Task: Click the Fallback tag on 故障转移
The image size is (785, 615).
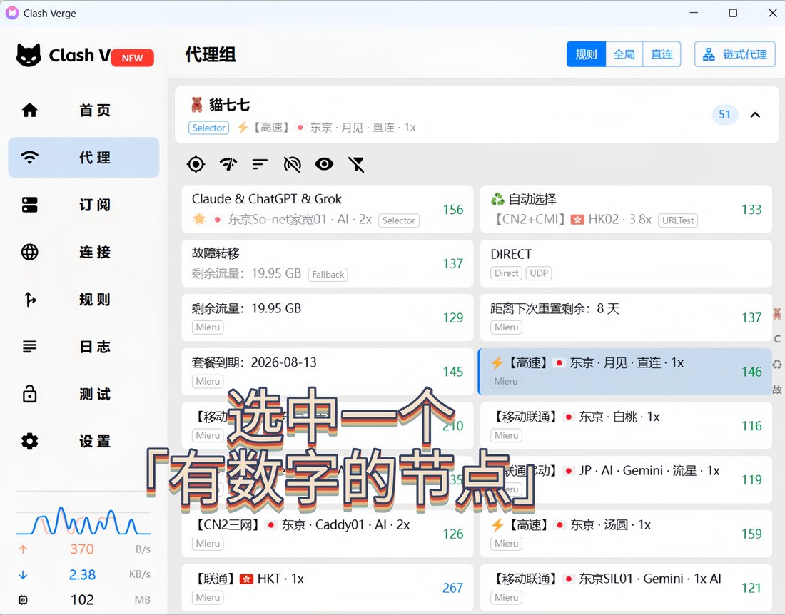Action: tap(328, 274)
